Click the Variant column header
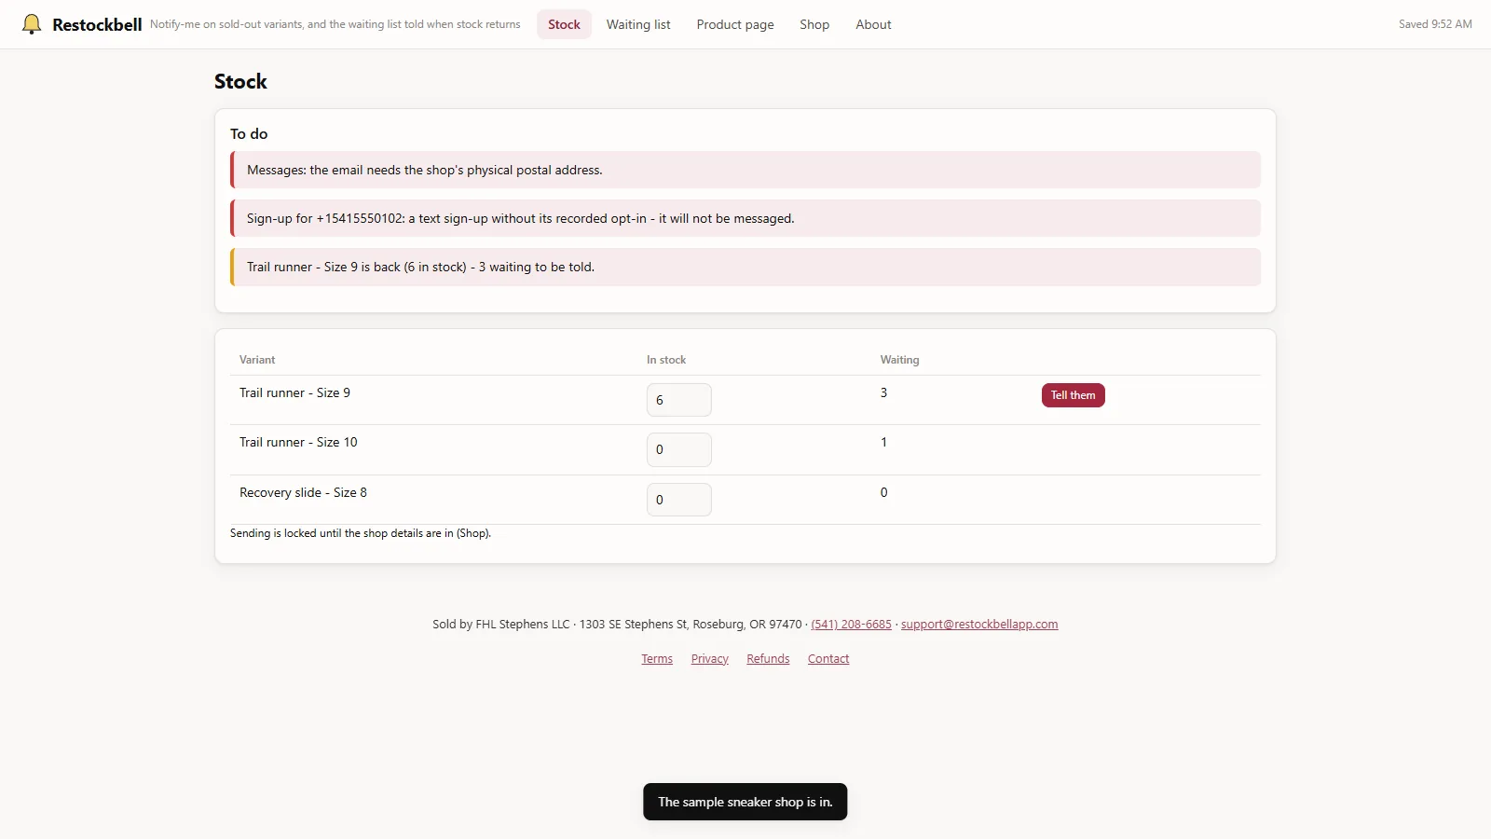Image resolution: width=1491 pixels, height=839 pixels. (257, 360)
